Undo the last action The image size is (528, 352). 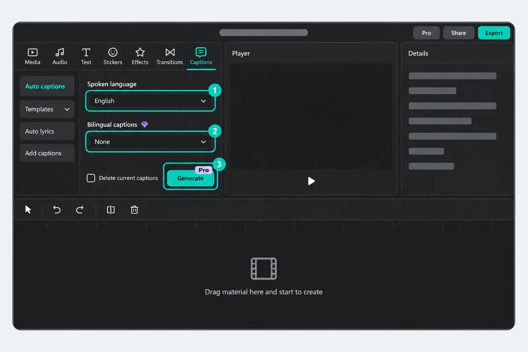click(57, 209)
